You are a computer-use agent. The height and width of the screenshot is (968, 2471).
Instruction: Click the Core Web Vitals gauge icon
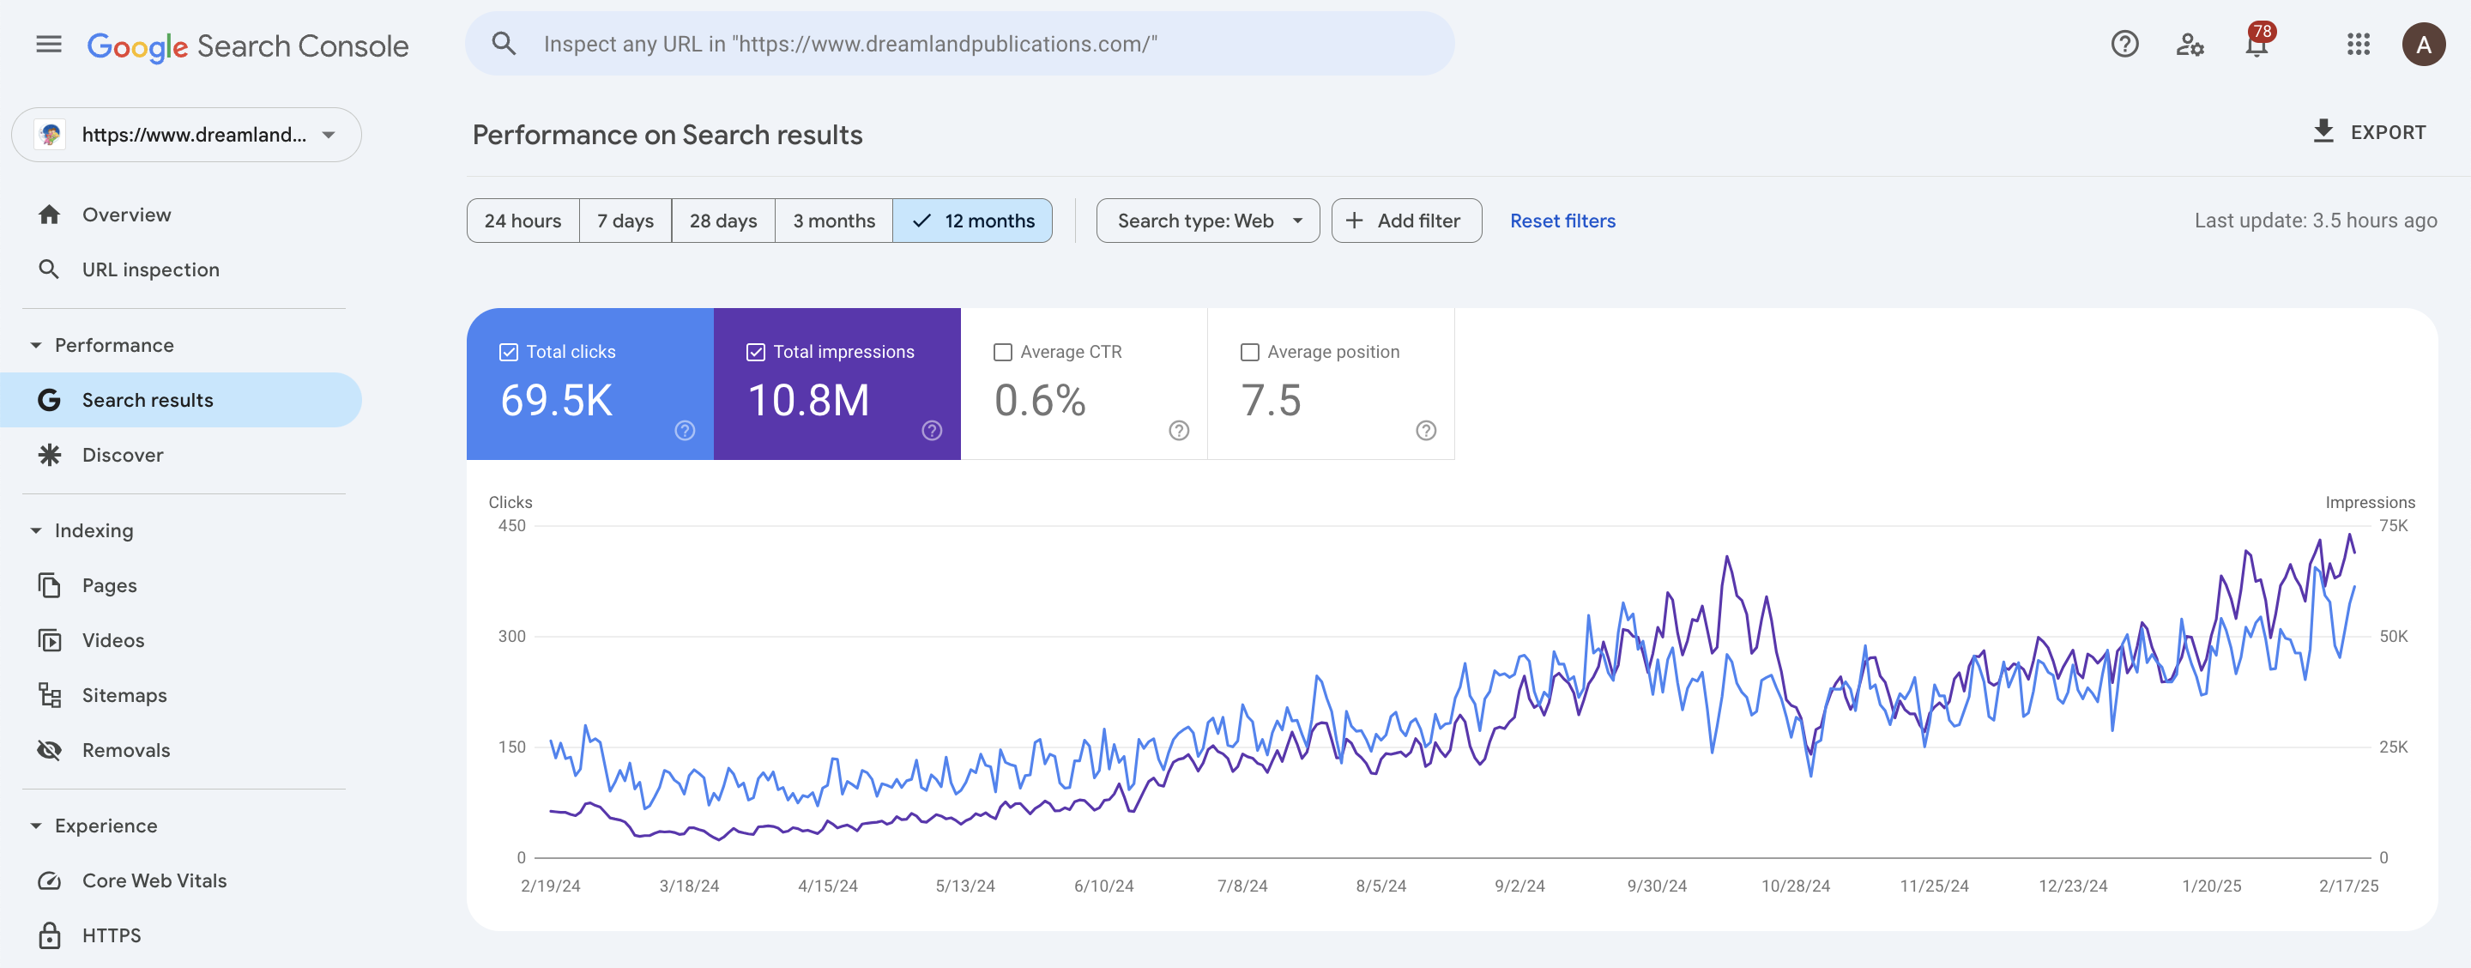[50, 880]
